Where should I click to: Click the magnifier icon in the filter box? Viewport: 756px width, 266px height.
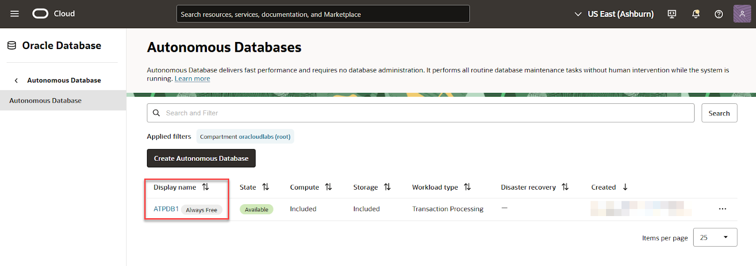(x=156, y=113)
